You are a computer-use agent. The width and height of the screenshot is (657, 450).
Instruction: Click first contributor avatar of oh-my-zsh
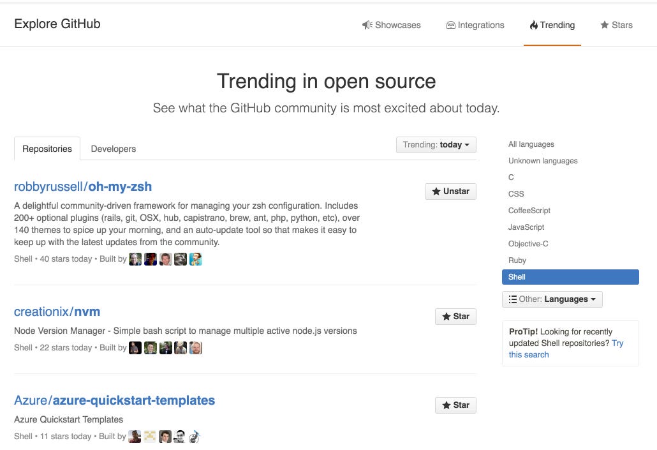[x=135, y=259]
